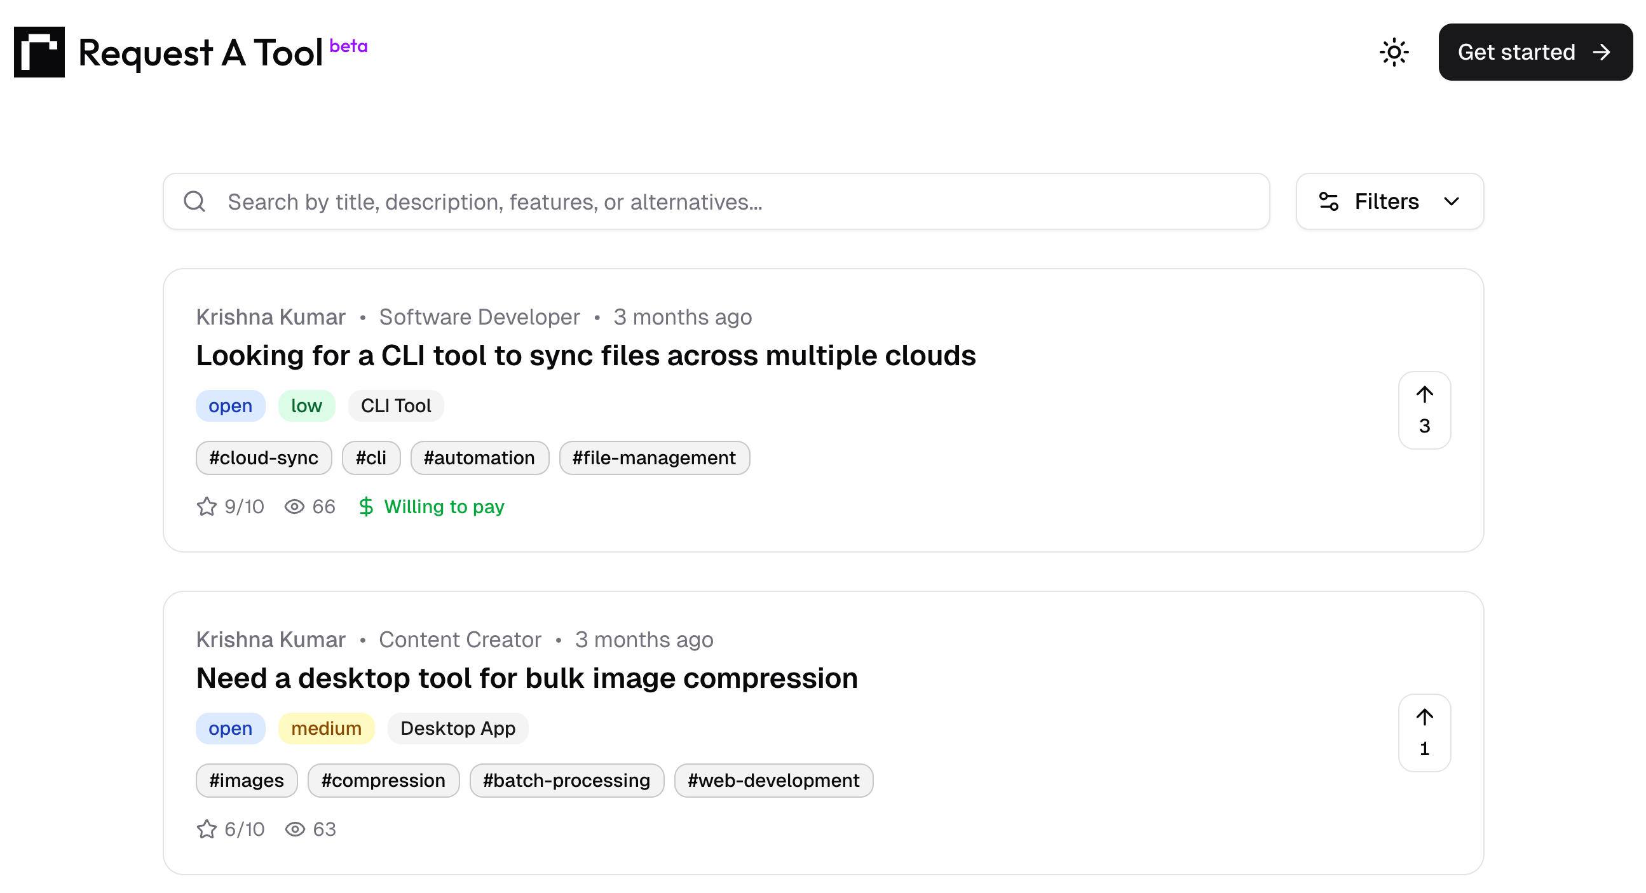
Task: Expand the Filters dropdown
Action: (1389, 202)
